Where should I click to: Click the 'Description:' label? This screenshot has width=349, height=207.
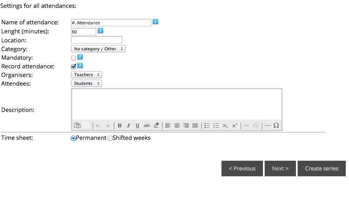[18, 110]
